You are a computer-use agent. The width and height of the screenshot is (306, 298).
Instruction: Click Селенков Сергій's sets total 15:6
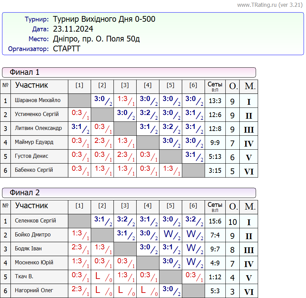click(215, 221)
